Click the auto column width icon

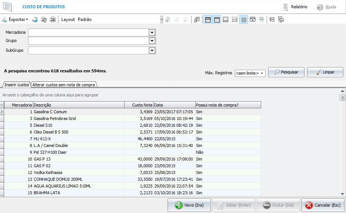(x=252, y=19)
